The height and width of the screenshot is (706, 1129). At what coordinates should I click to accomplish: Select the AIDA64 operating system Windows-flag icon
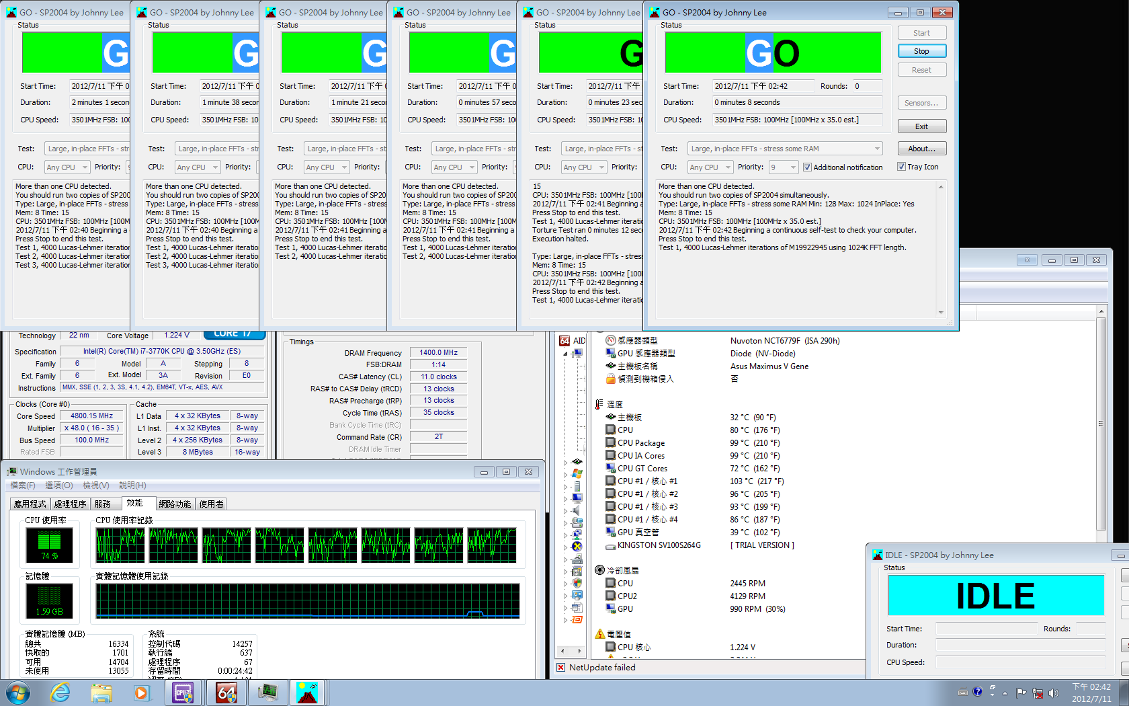click(577, 473)
